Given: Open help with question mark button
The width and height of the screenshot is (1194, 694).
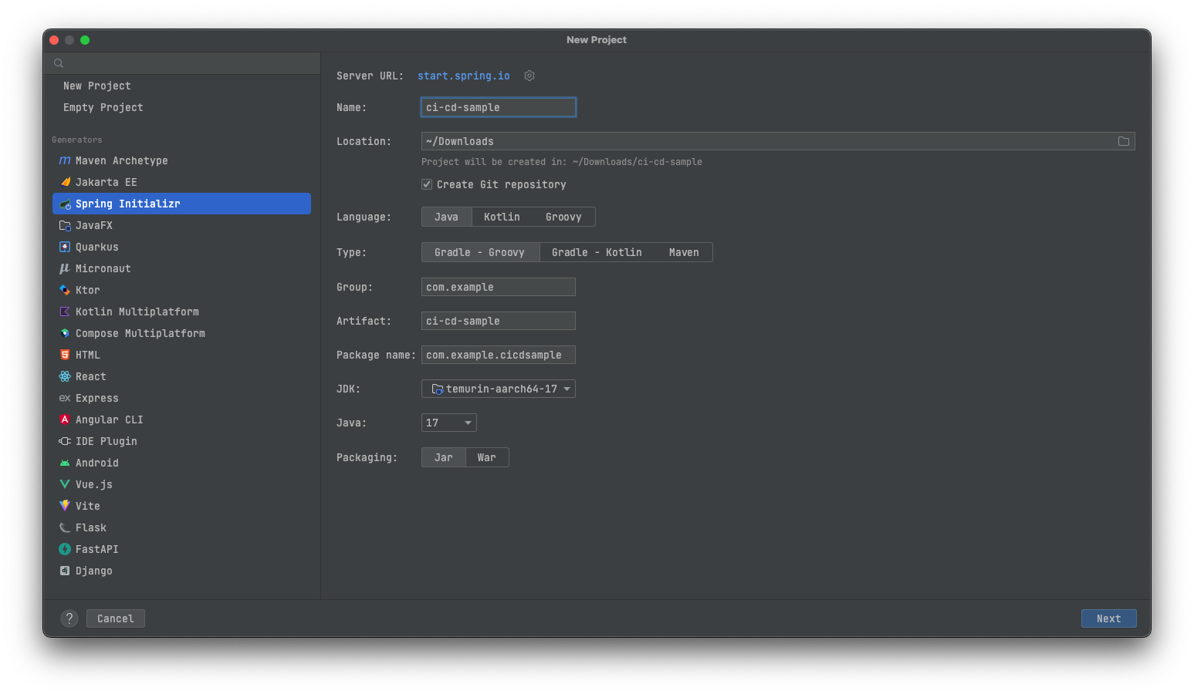Looking at the screenshot, I should coord(69,618).
